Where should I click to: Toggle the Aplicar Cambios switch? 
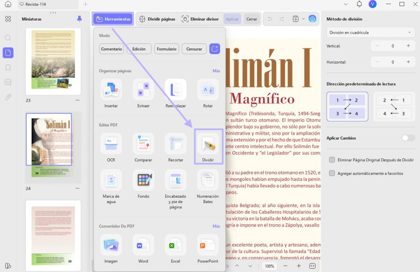408,138
